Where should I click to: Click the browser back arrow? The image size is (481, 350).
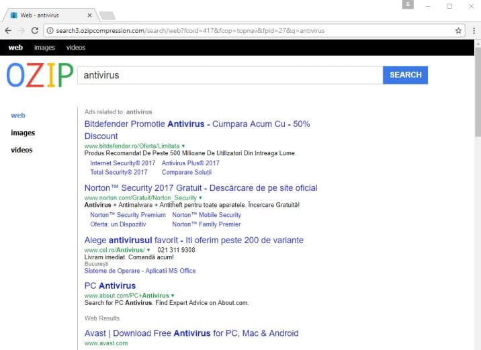click(8, 31)
